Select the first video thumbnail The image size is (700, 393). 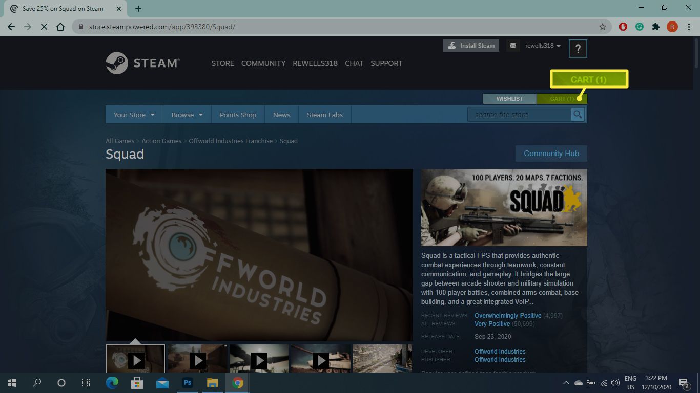click(x=135, y=358)
